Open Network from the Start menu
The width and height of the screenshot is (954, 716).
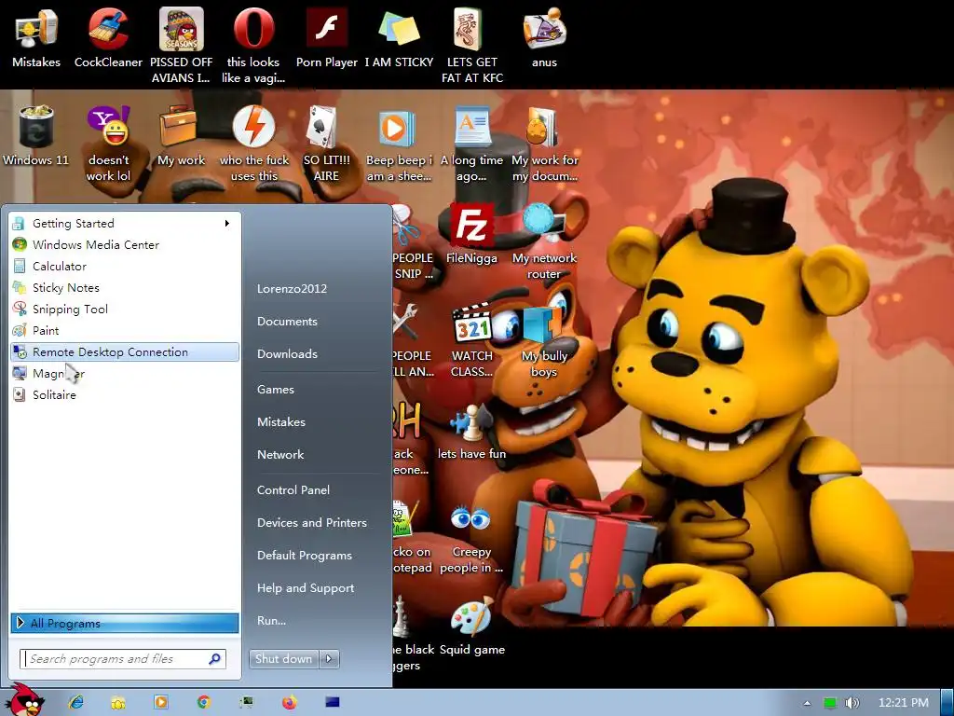click(x=280, y=454)
